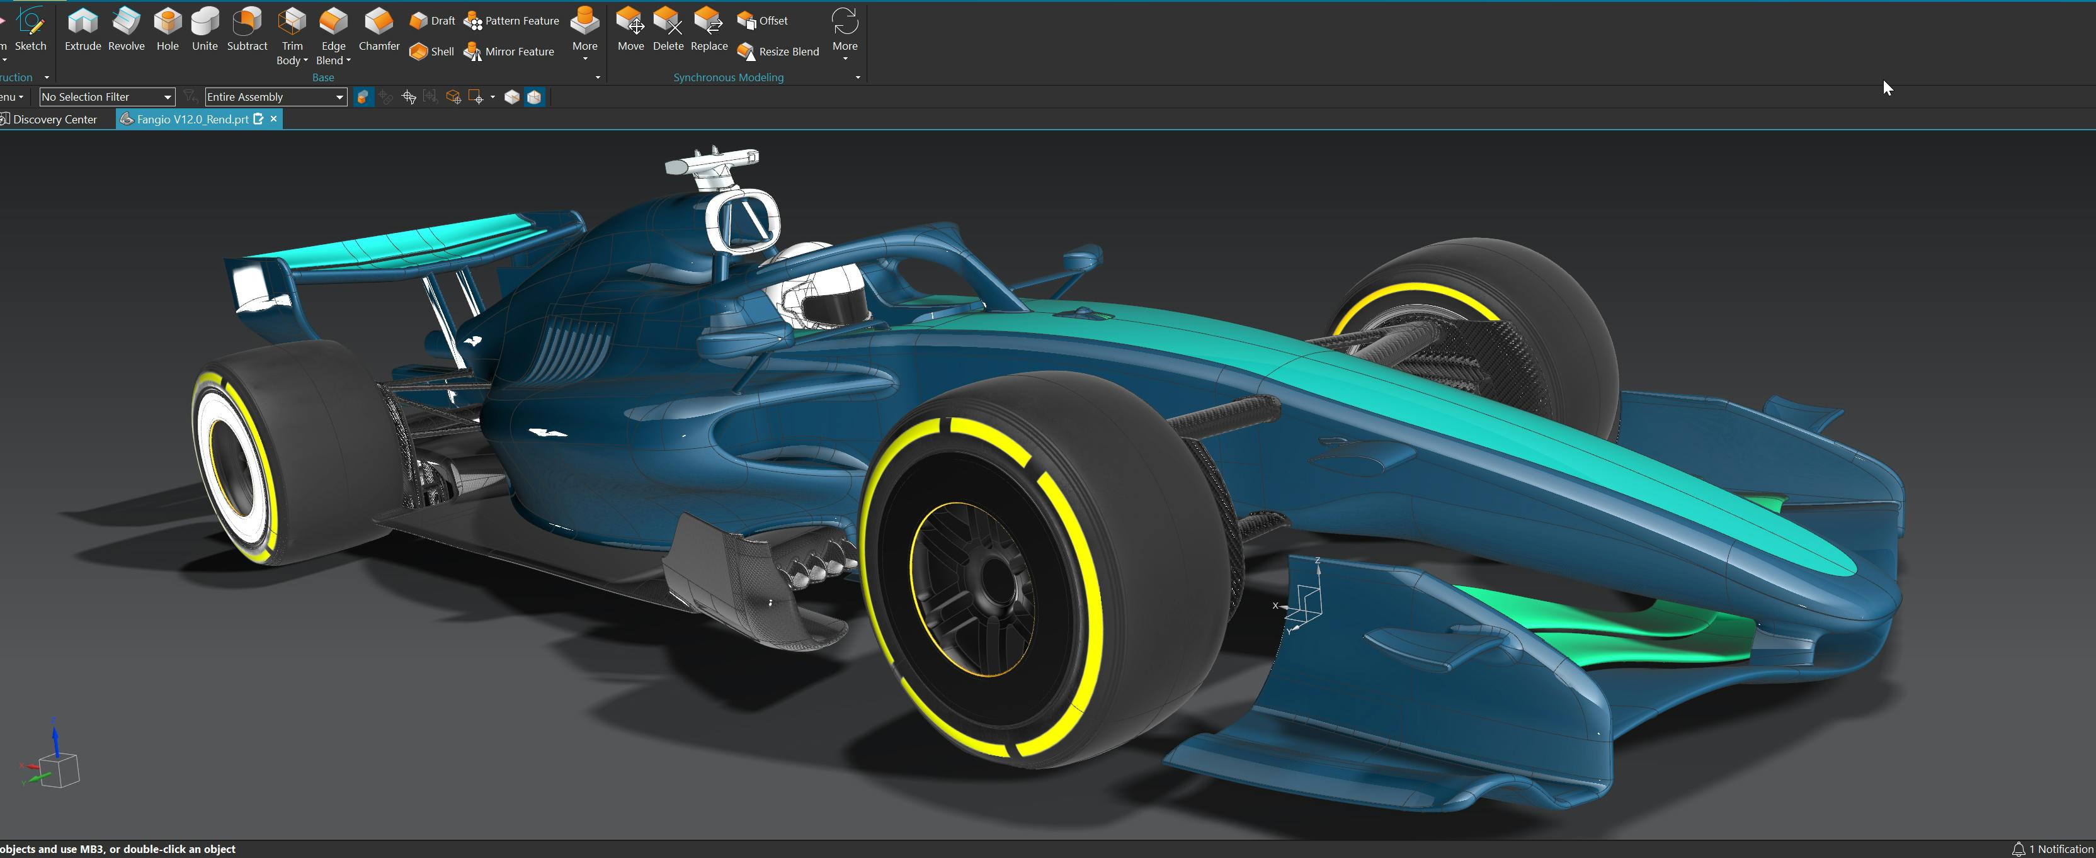Select the Extrude tool
Viewport: 2096px width, 858px height.
pyautogui.click(x=82, y=30)
